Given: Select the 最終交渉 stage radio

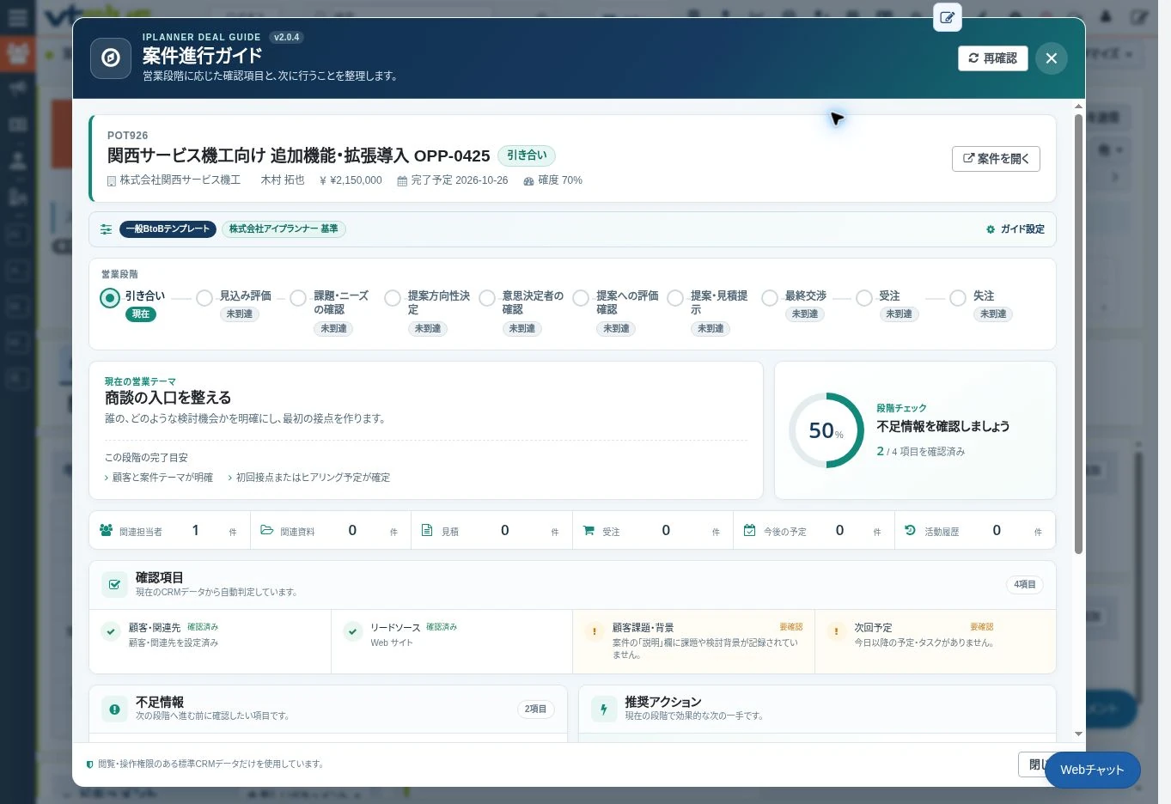Looking at the screenshot, I should [770, 298].
